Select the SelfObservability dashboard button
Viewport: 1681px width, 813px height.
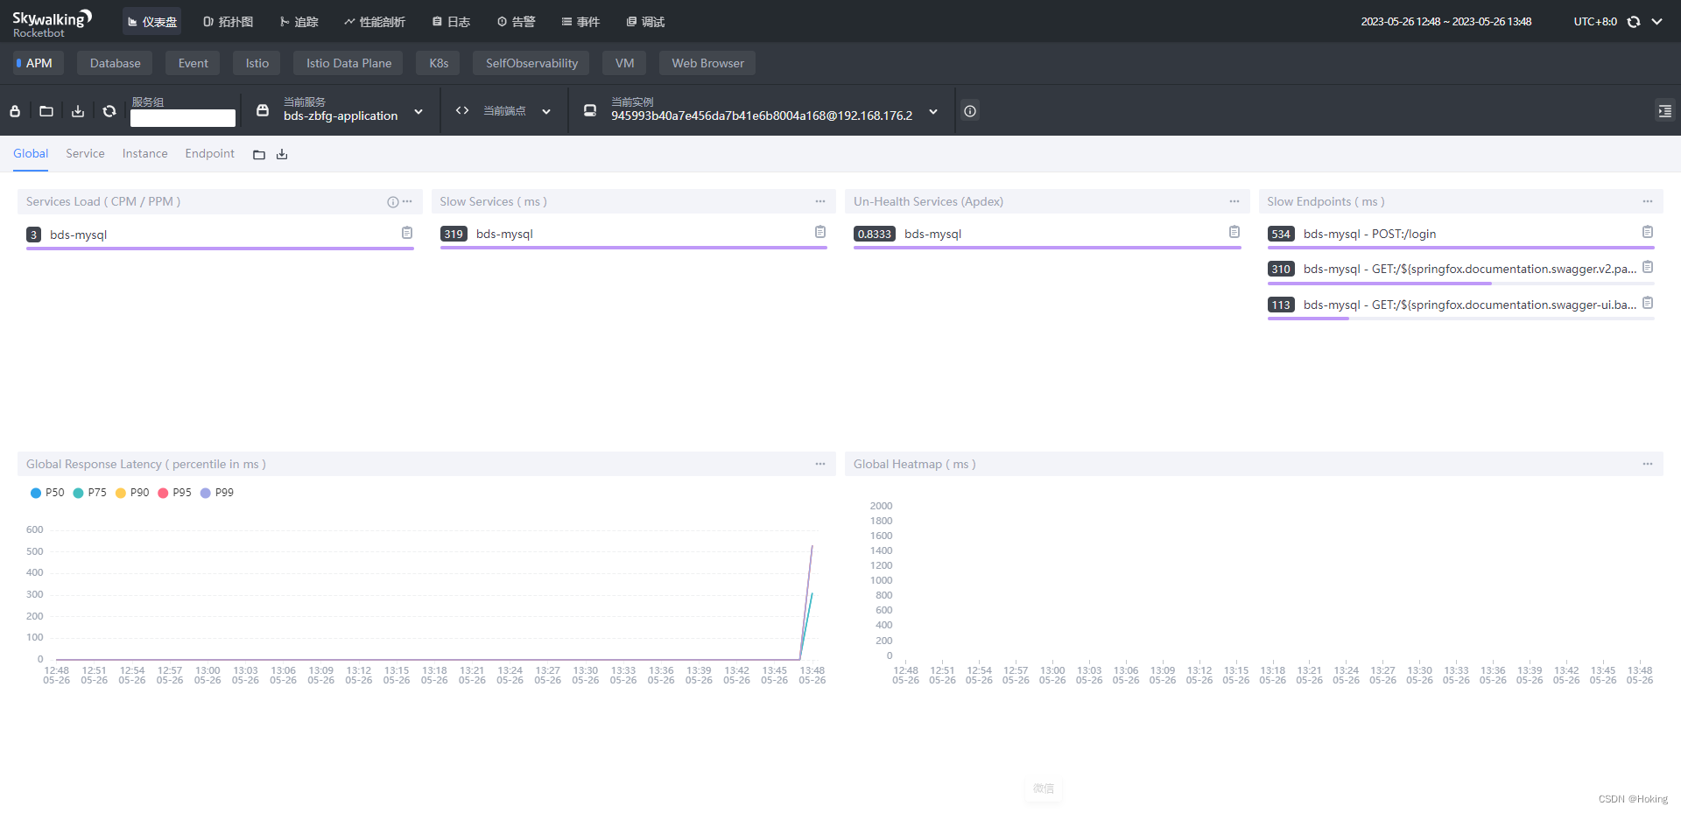531,63
